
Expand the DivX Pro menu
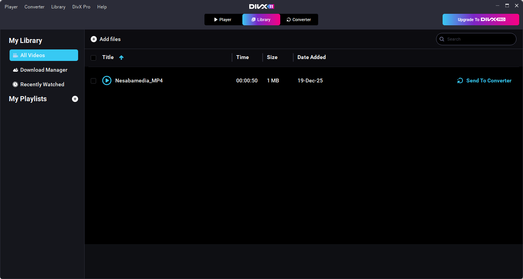pyautogui.click(x=81, y=7)
